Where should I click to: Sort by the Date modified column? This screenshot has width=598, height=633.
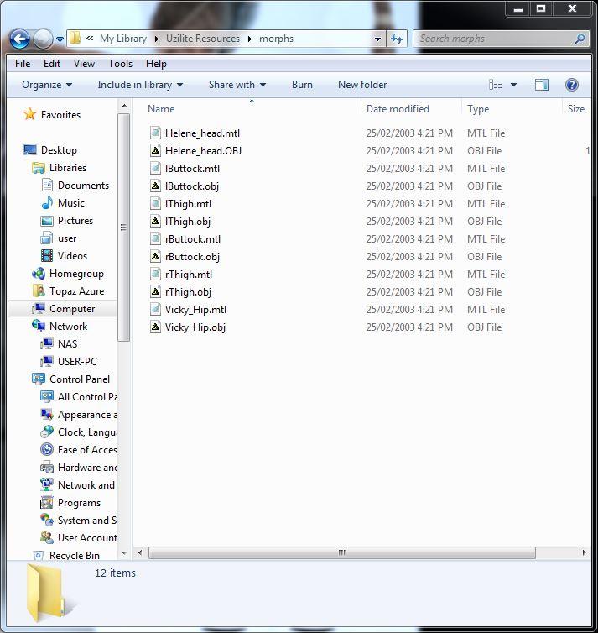click(x=398, y=109)
